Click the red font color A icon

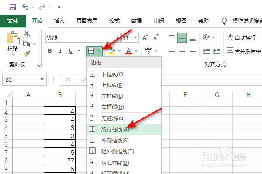click(128, 51)
